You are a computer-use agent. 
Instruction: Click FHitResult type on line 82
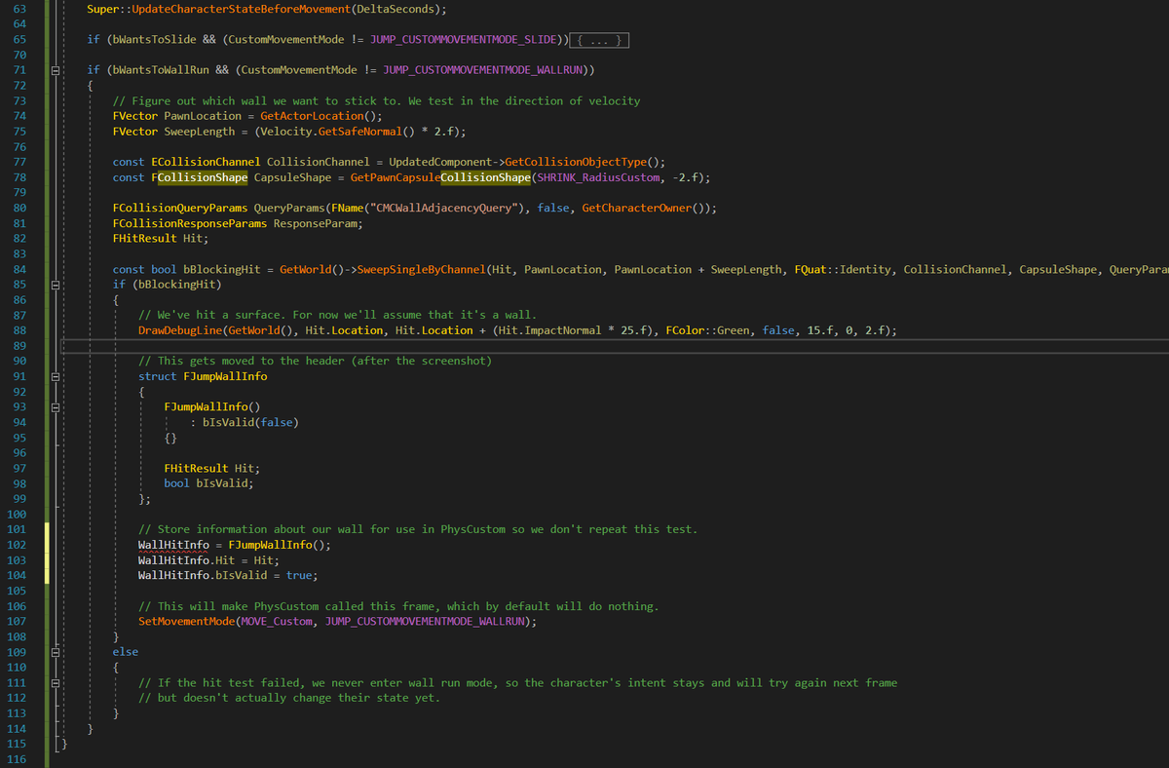(x=145, y=238)
